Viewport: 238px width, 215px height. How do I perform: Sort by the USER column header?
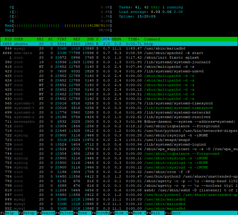coord(19,39)
